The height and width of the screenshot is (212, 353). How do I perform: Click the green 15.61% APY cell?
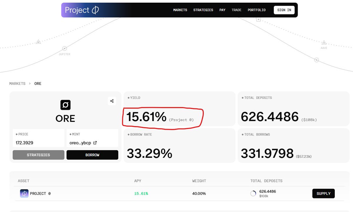tap(141, 193)
